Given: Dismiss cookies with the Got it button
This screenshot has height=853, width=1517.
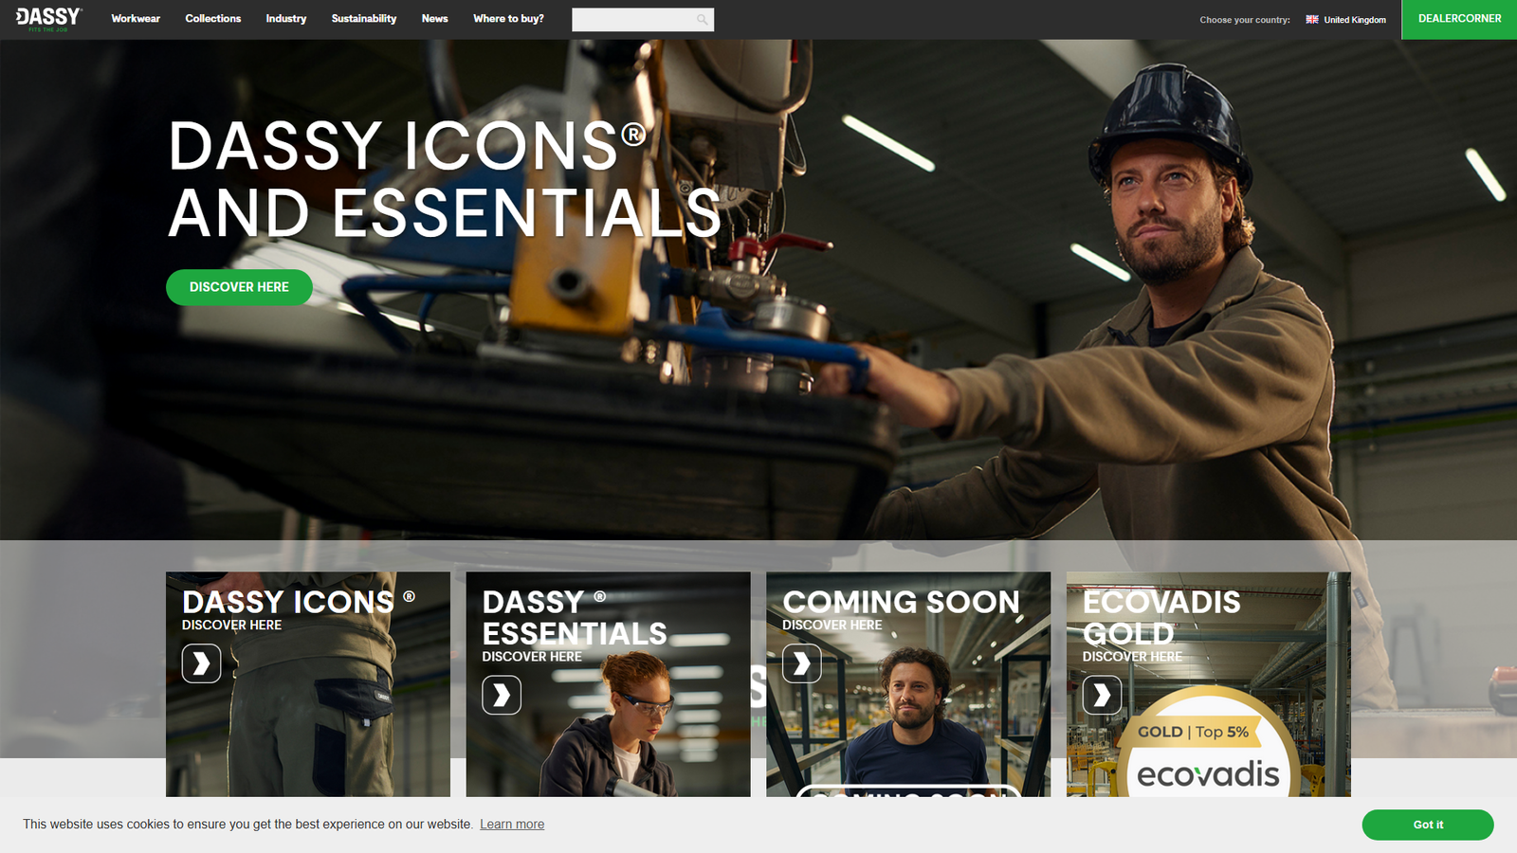Looking at the screenshot, I should tap(1428, 825).
